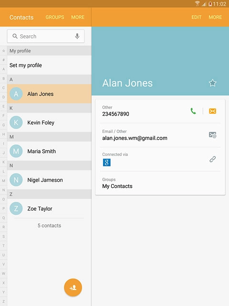Select Kevin Foley in contacts list
This screenshot has width=229, height=306.
[49, 122]
